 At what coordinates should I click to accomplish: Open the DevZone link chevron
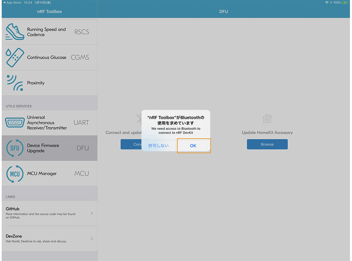[x=92, y=239]
